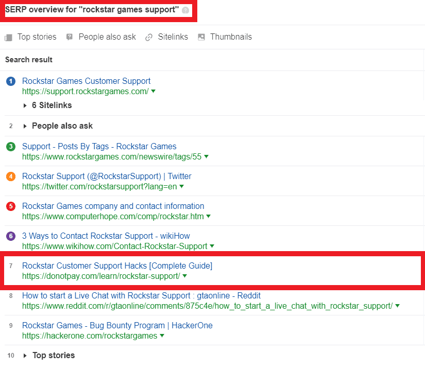
Task: Click position number 9 in the list
Action: 11,326
